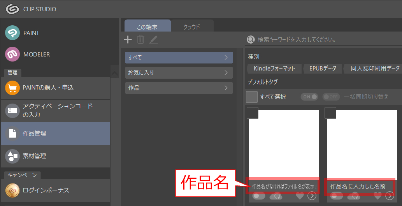Click the trash can delete icon
Screen dimensions: 402x206
(140, 39)
